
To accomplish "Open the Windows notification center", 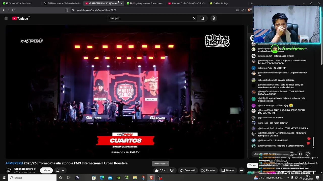I will point(318,178).
